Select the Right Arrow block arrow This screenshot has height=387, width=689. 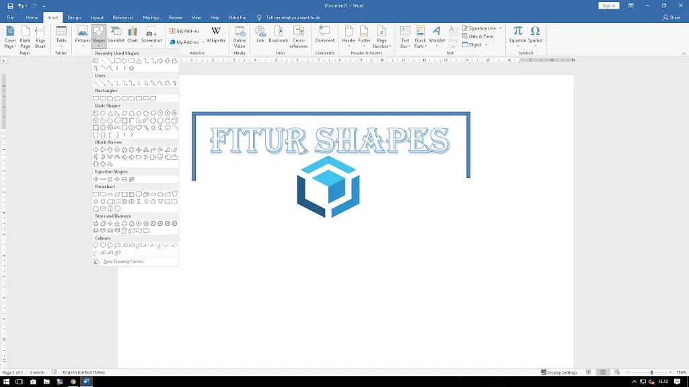(x=96, y=150)
